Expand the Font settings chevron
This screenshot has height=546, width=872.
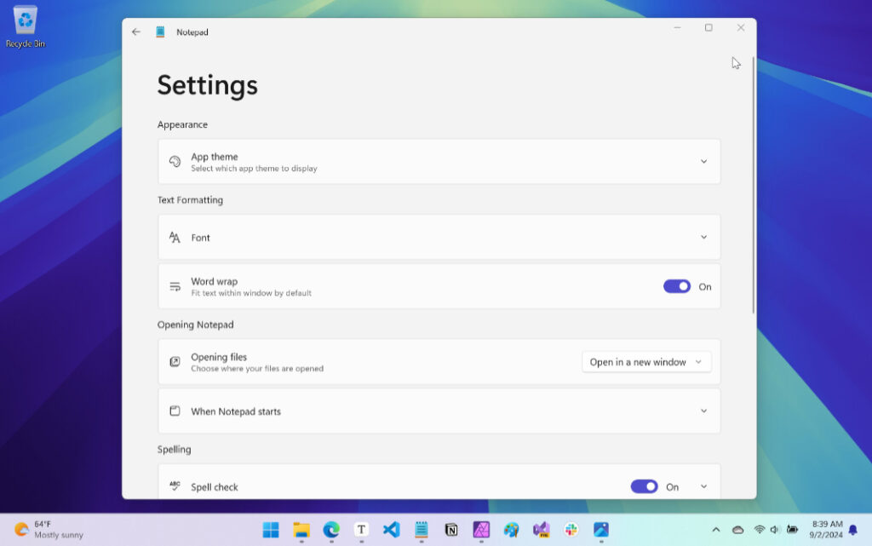point(703,238)
